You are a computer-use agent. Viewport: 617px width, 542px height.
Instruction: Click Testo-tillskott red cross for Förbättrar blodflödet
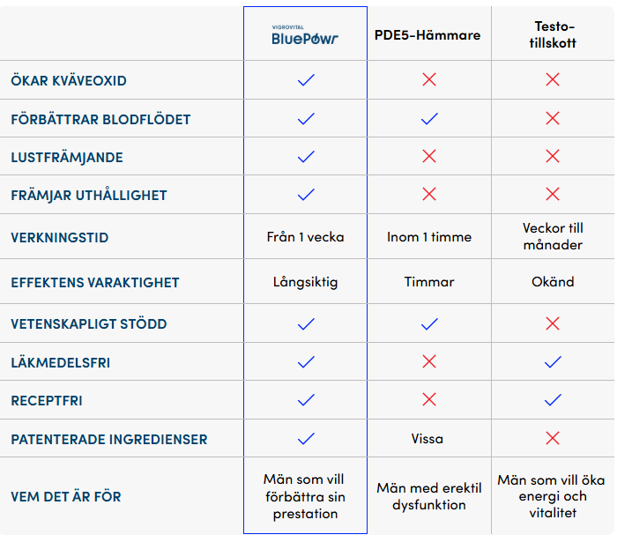click(553, 118)
